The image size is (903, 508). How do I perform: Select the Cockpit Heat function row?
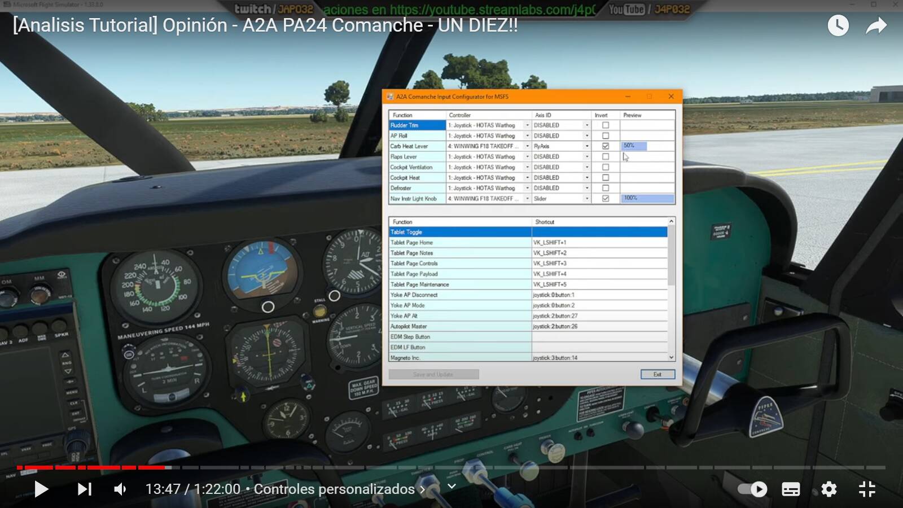pyautogui.click(x=417, y=177)
